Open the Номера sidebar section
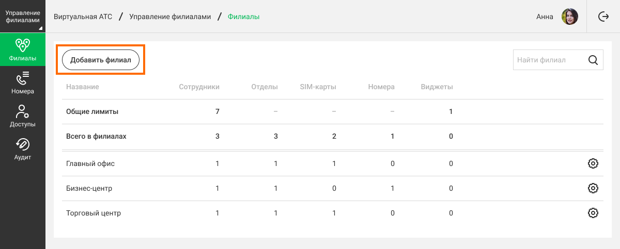Screen dimensions: 620x249 point(23,82)
